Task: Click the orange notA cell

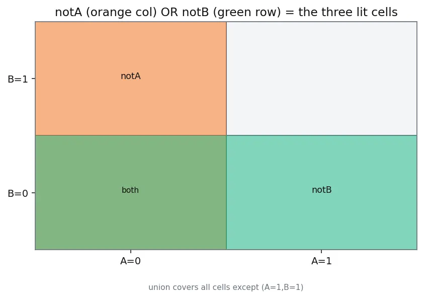Action: tap(131, 79)
